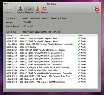Select the GeForce 8400 GS row
104x95 pixels.
pyautogui.click(x=52, y=79)
